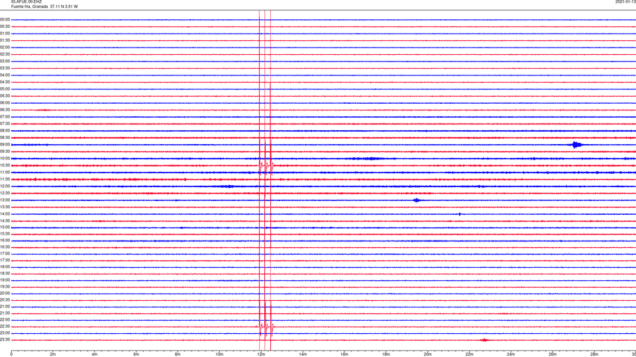This screenshot has height=357, width=636.
Task: Click the red seismic event on 23:30 trace
Action: pyautogui.click(x=484, y=340)
